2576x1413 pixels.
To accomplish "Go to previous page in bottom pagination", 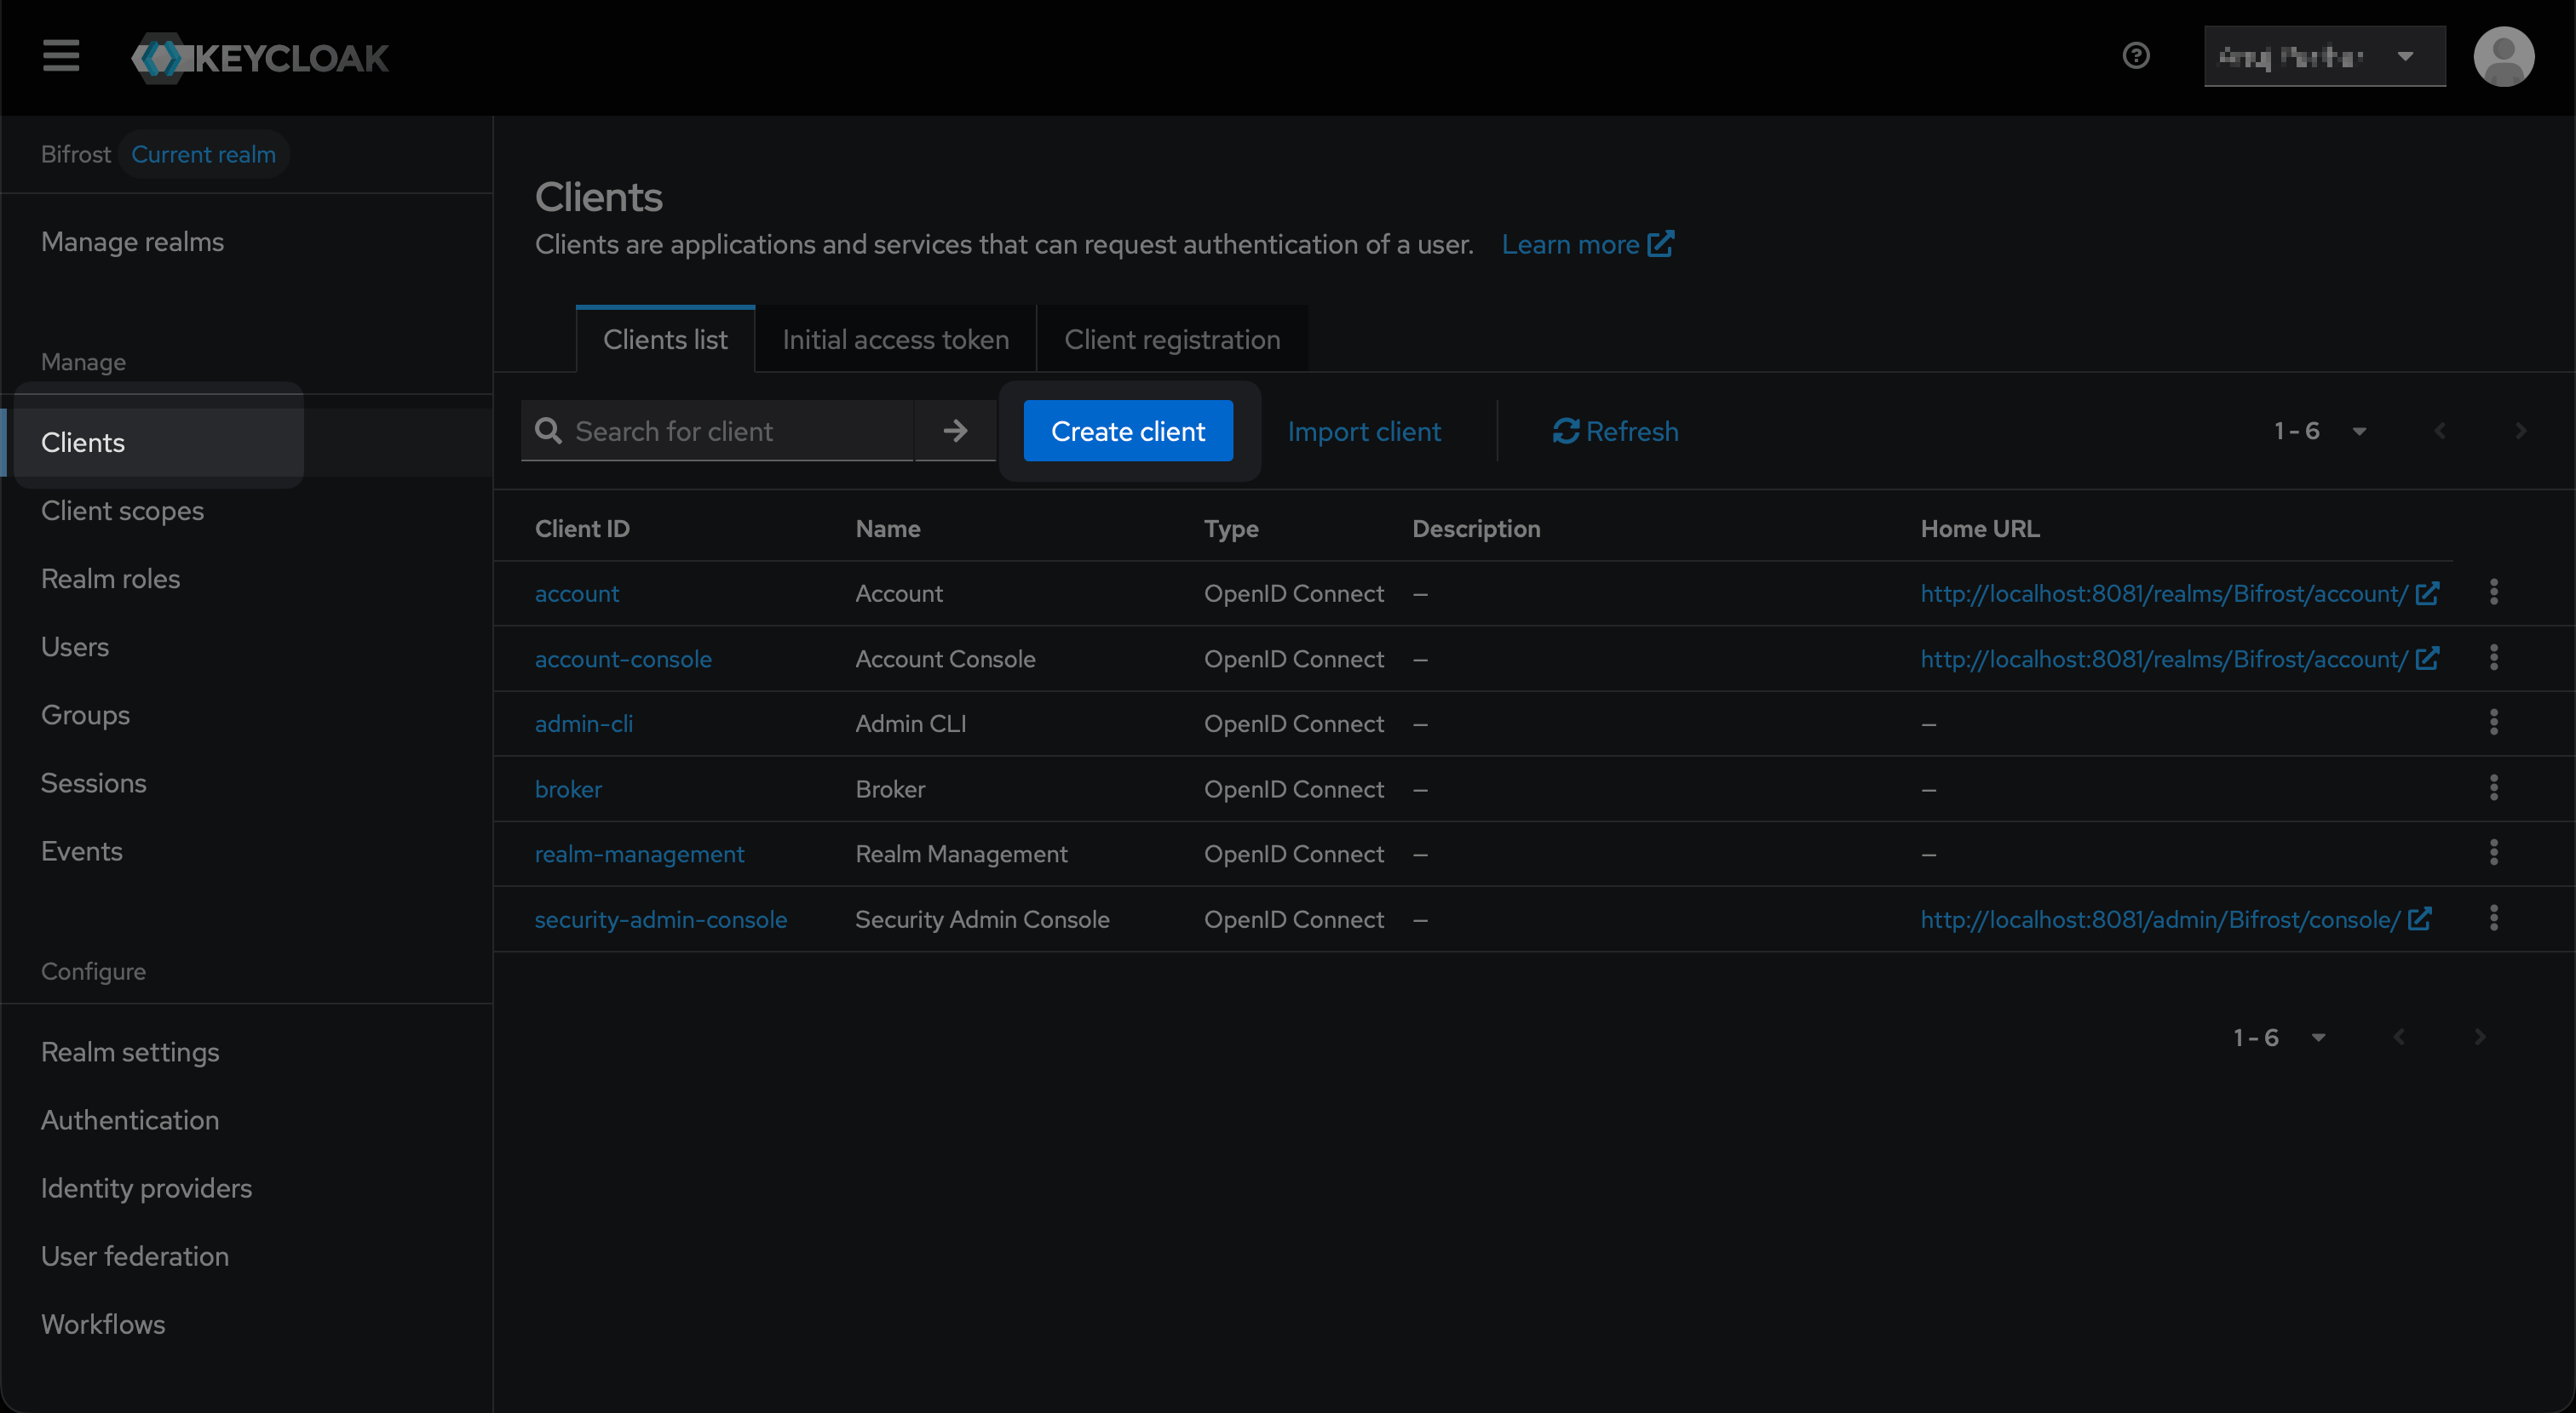I will tap(2399, 1038).
